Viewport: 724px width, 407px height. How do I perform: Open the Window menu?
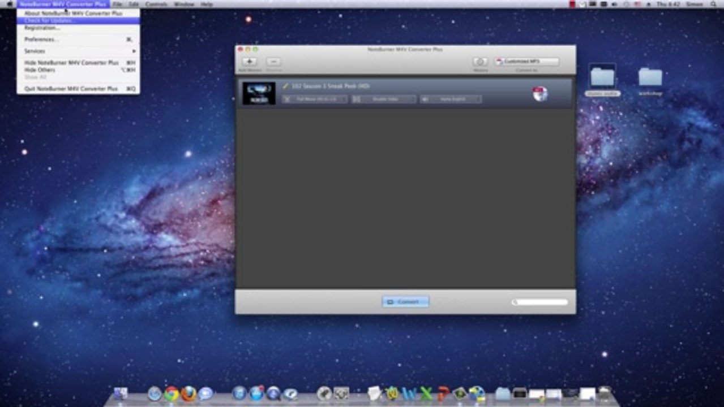[x=184, y=4]
